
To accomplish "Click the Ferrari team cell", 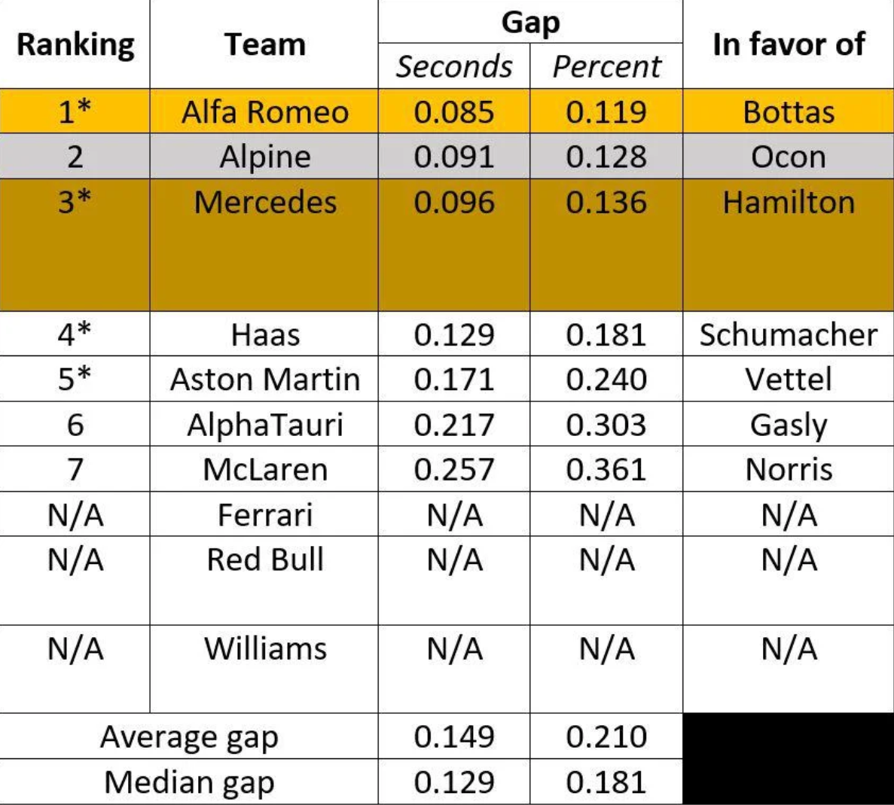I will tap(264, 515).
